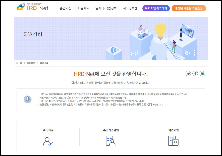Open the 일자리·직업정보 menu
The height and width of the screenshot is (156, 222).
[x=106, y=8]
